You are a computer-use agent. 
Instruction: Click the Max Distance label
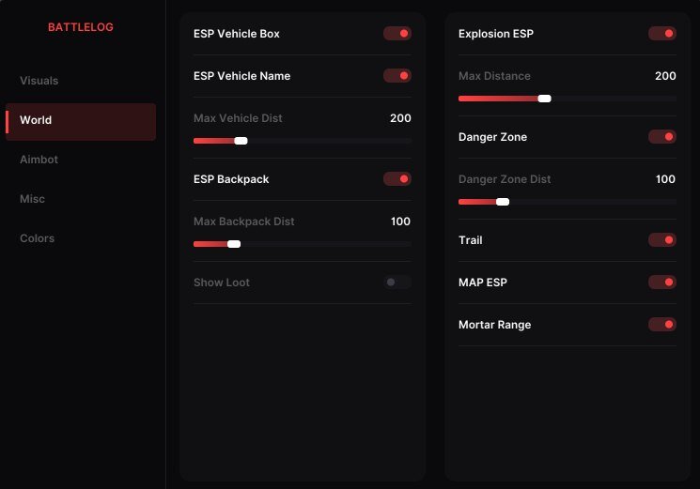point(494,76)
